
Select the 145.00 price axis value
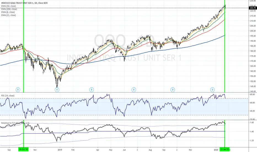pyautogui.click(x=253, y=86)
